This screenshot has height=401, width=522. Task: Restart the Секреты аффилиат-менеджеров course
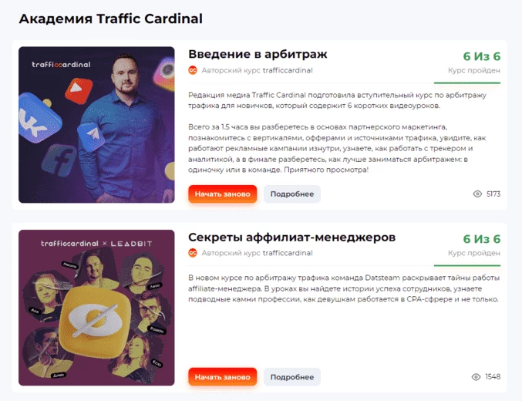pyautogui.click(x=222, y=377)
